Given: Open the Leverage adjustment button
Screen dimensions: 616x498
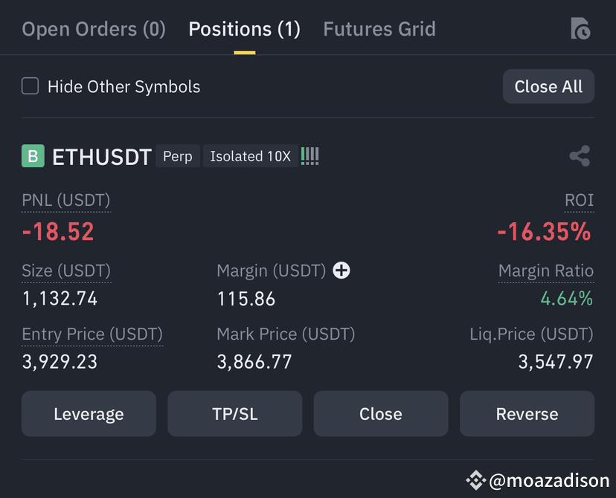Looking at the screenshot, I should tap(89, 413).
